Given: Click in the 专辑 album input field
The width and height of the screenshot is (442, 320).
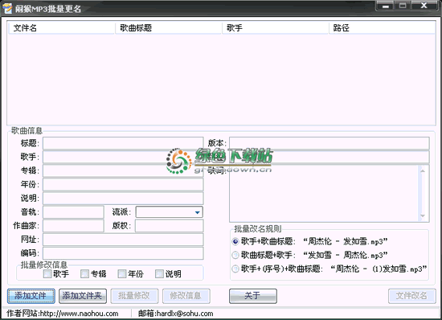Looking at the screenshot, I should tap(123, 171).
